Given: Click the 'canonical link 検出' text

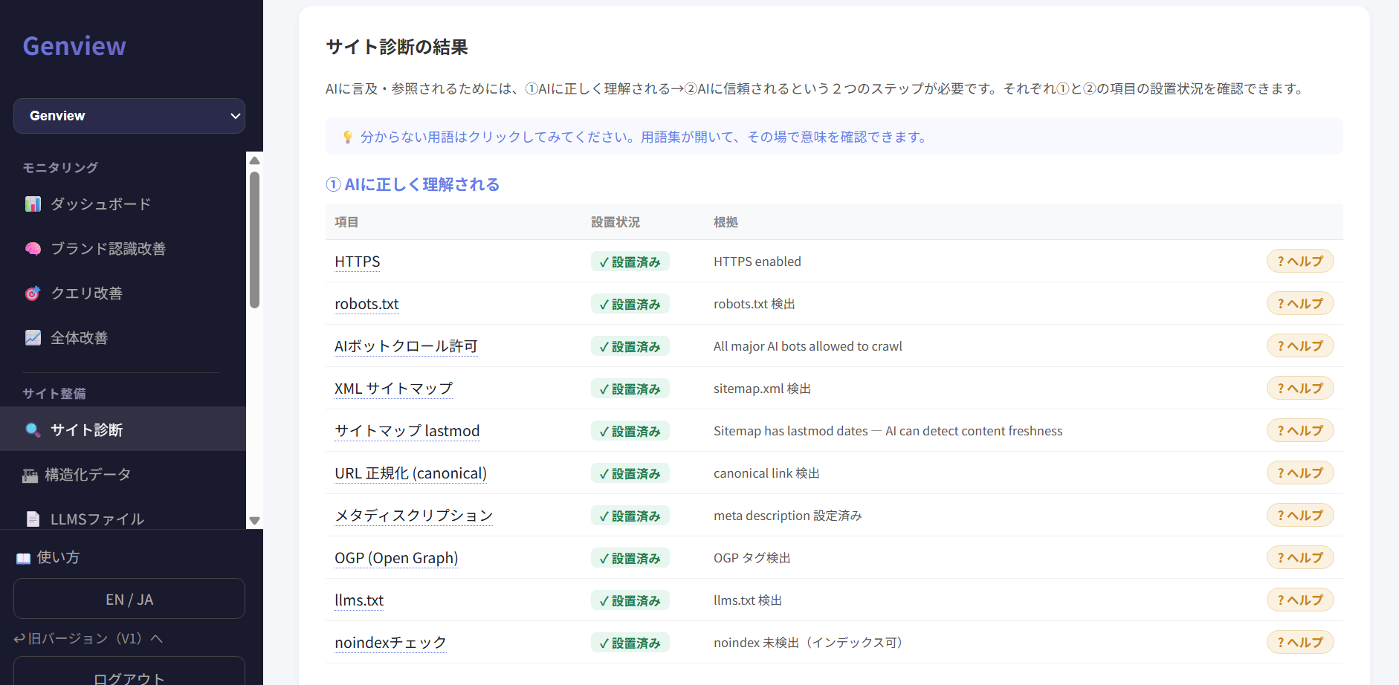Looking at the screenshot, I should 766,473.
